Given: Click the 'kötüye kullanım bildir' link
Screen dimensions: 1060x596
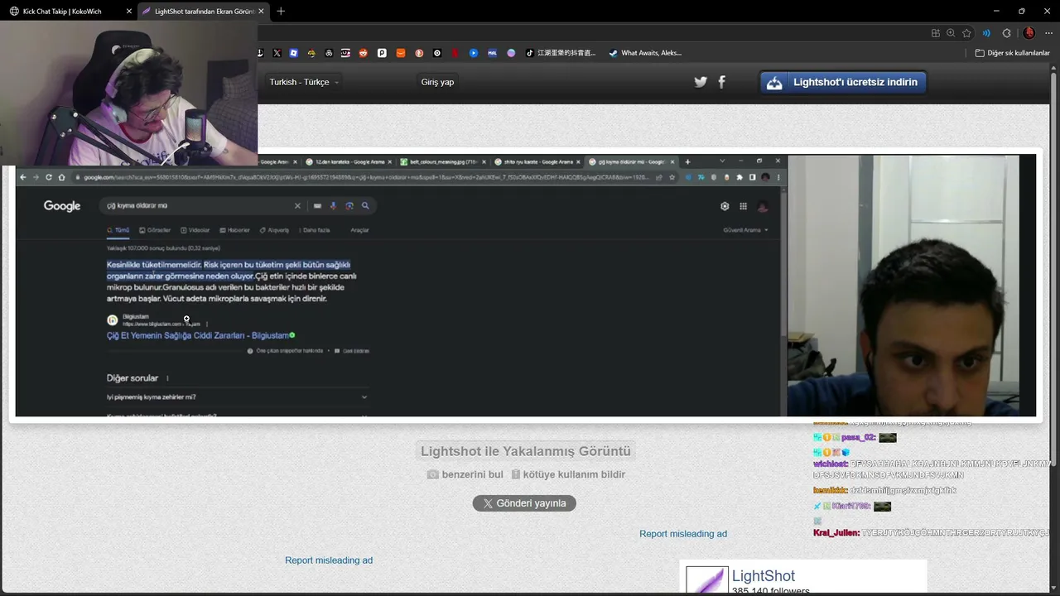Looking at the screenshot, I should [x=568, y=474].
